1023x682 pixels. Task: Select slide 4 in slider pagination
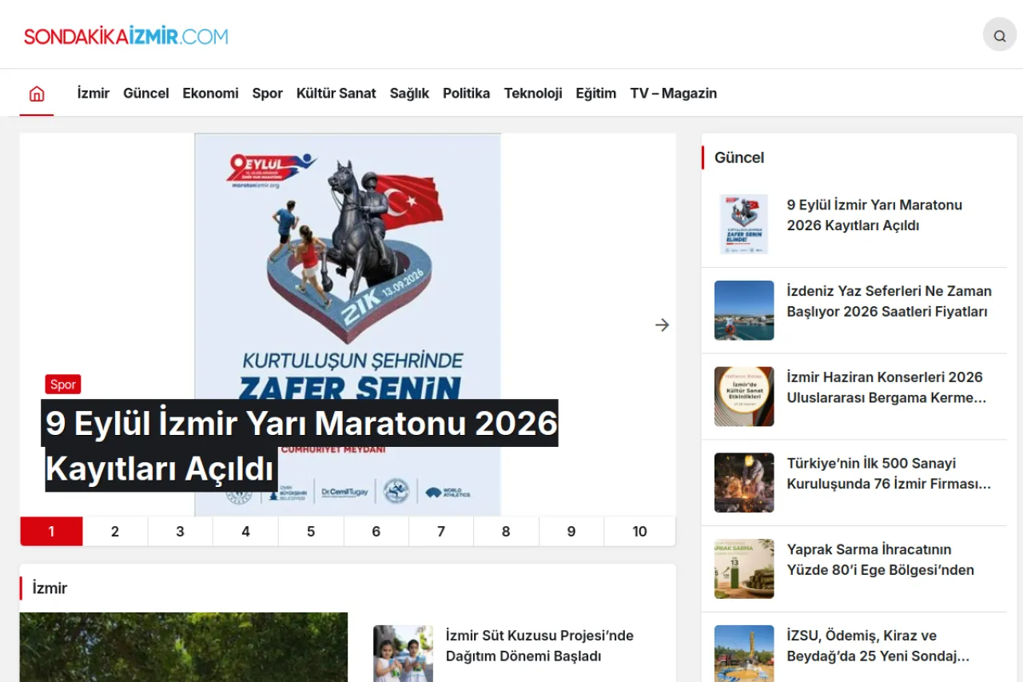click(245, 531)
